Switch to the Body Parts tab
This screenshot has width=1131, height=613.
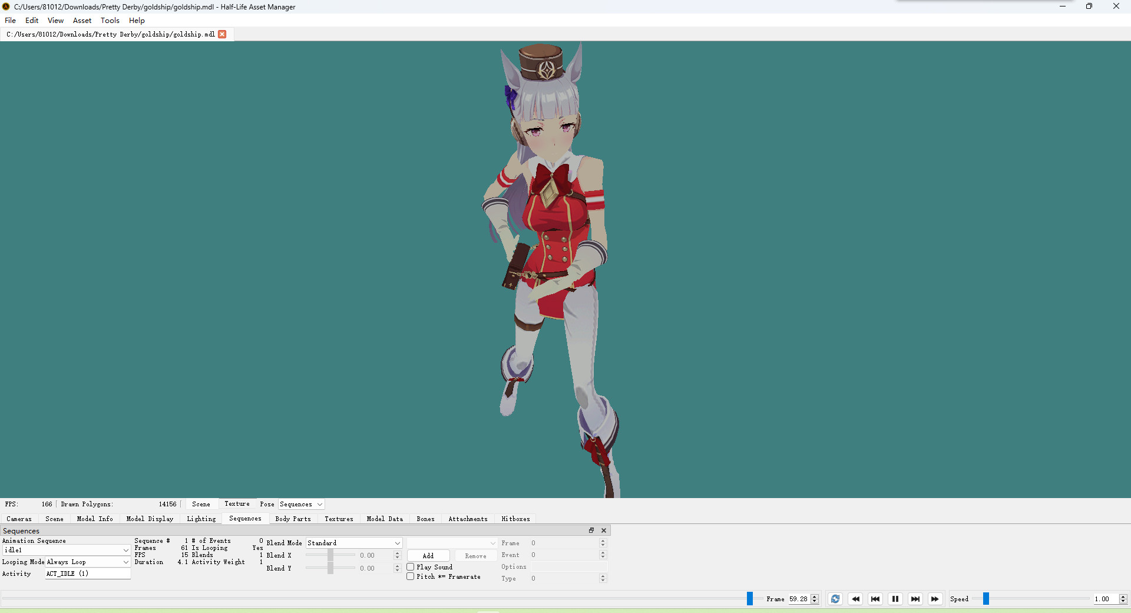293,519
